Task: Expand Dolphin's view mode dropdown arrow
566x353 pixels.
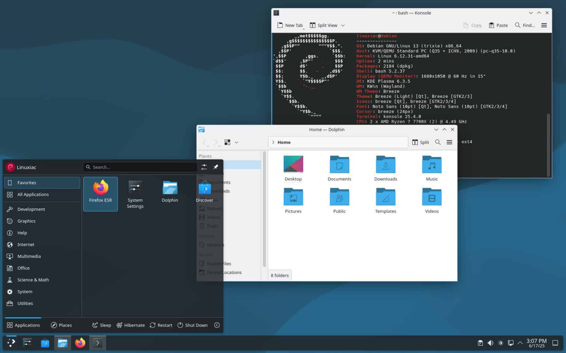Action: coord(236,142)
